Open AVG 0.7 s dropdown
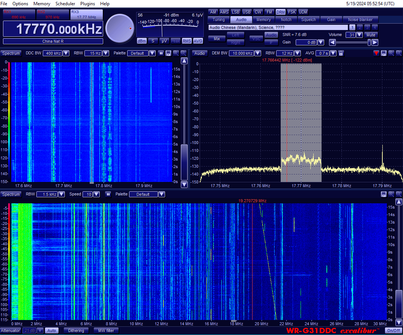403x335 pixels. 333,53
